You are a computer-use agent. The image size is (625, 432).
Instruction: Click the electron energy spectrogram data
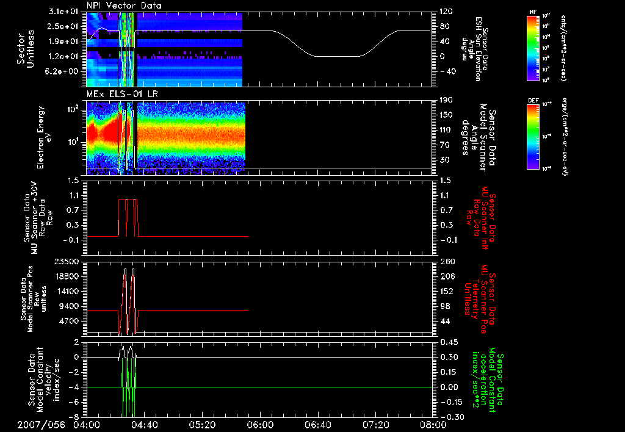166,138
